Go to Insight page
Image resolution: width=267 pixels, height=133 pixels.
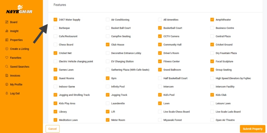(x=14, y=31)
